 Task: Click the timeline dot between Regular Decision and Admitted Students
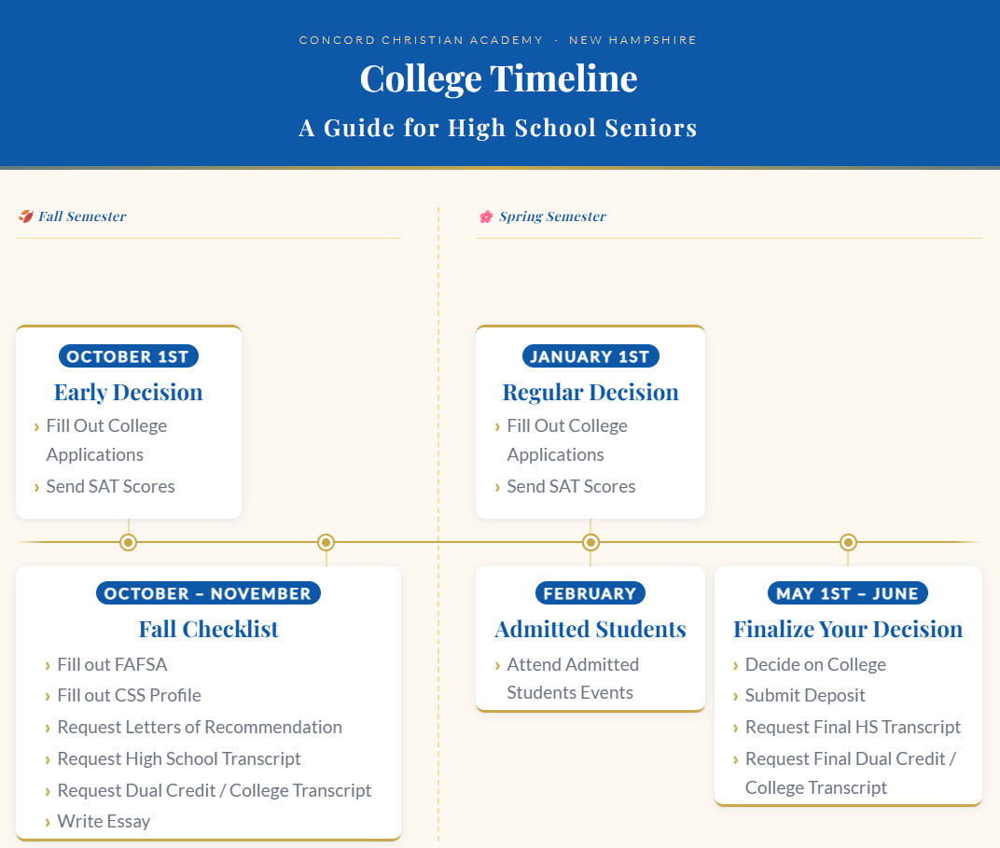590,542
